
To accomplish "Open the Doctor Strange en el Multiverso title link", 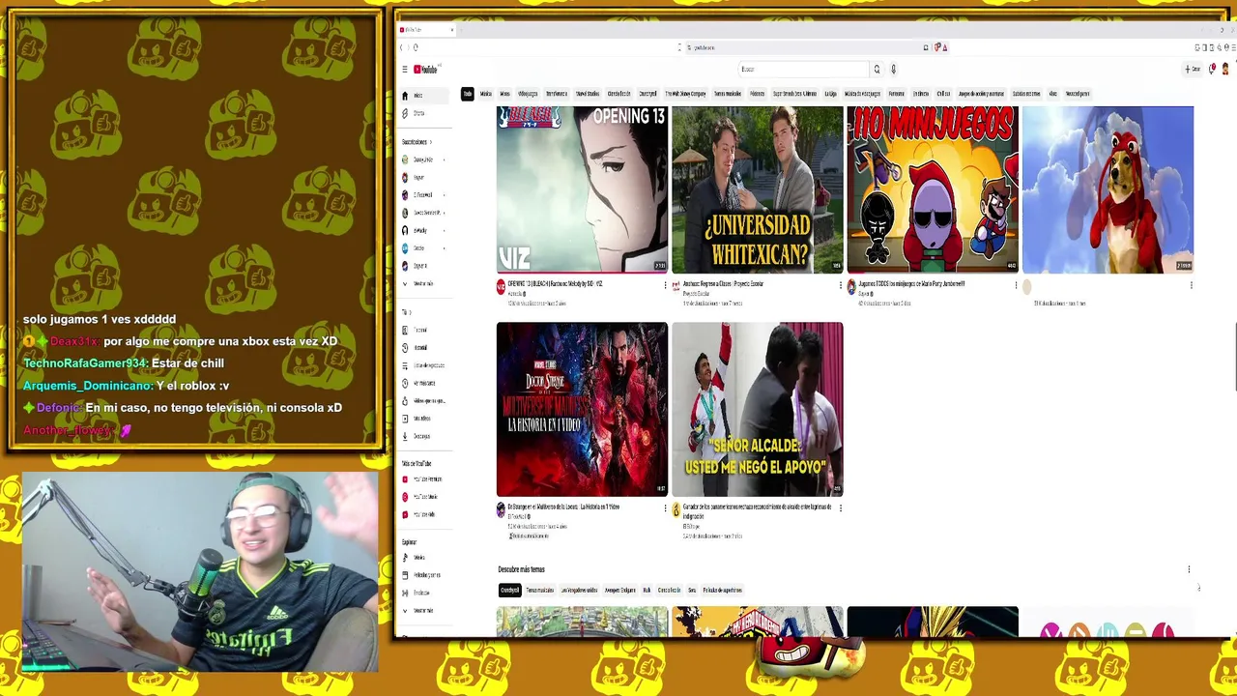I will click(563, 507).
